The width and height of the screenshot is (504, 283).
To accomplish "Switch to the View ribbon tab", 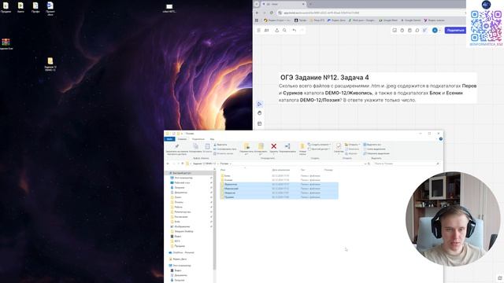I will point(212,139).
